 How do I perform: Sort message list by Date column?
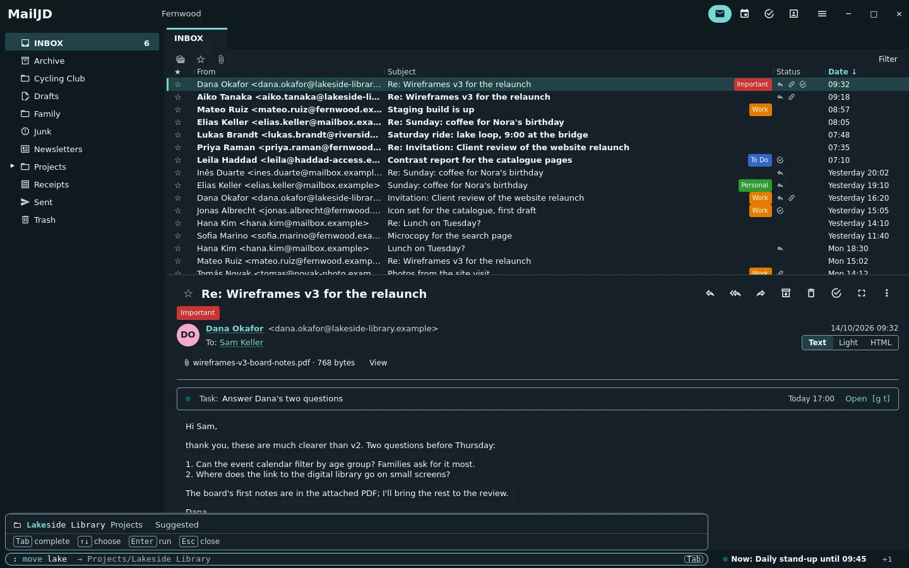point(842,72)
